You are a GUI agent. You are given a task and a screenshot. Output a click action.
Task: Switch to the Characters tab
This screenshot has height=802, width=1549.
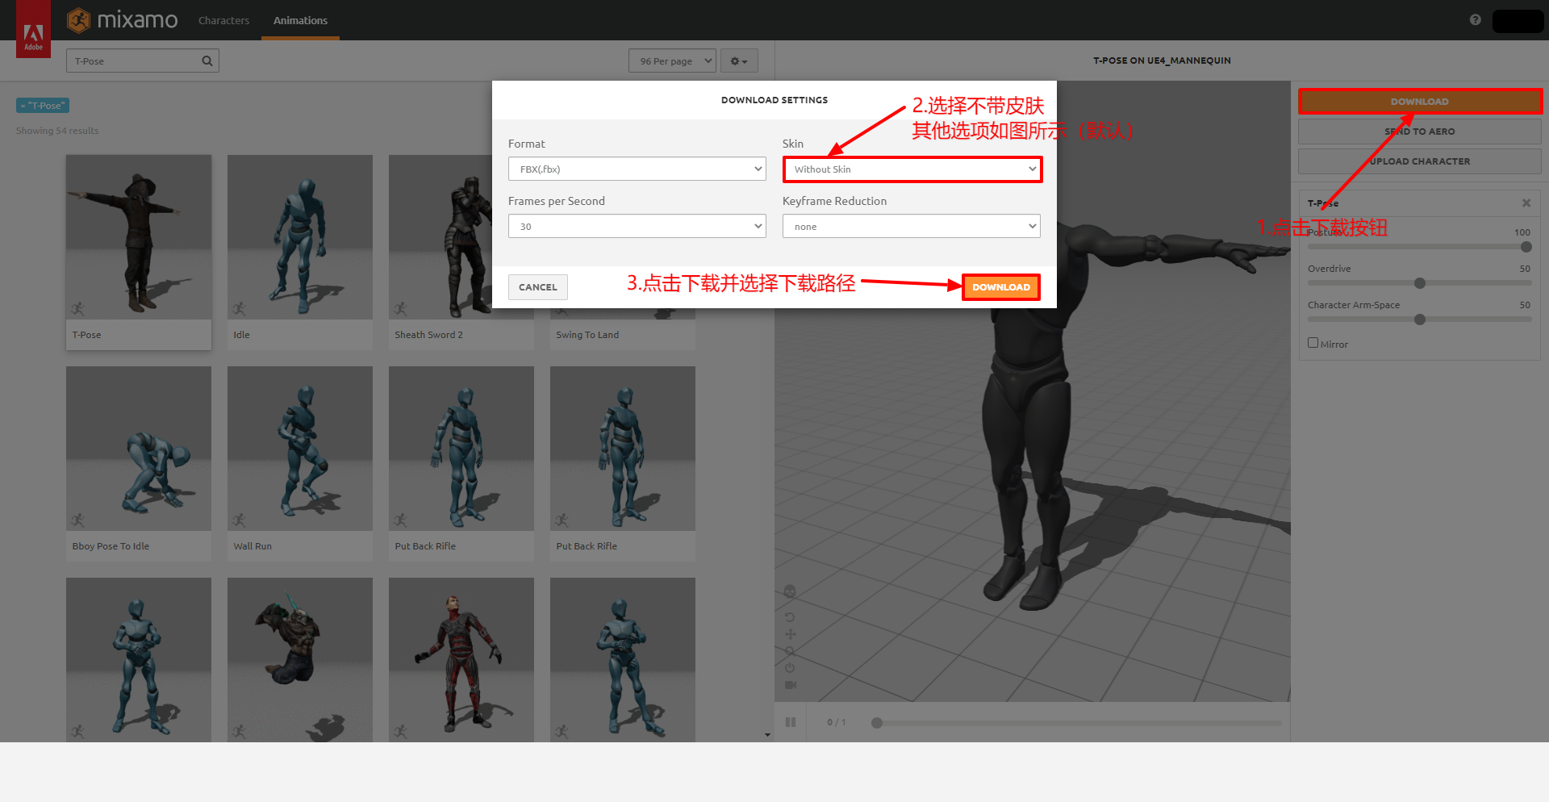pyautogui.click(x=223, y=20)
